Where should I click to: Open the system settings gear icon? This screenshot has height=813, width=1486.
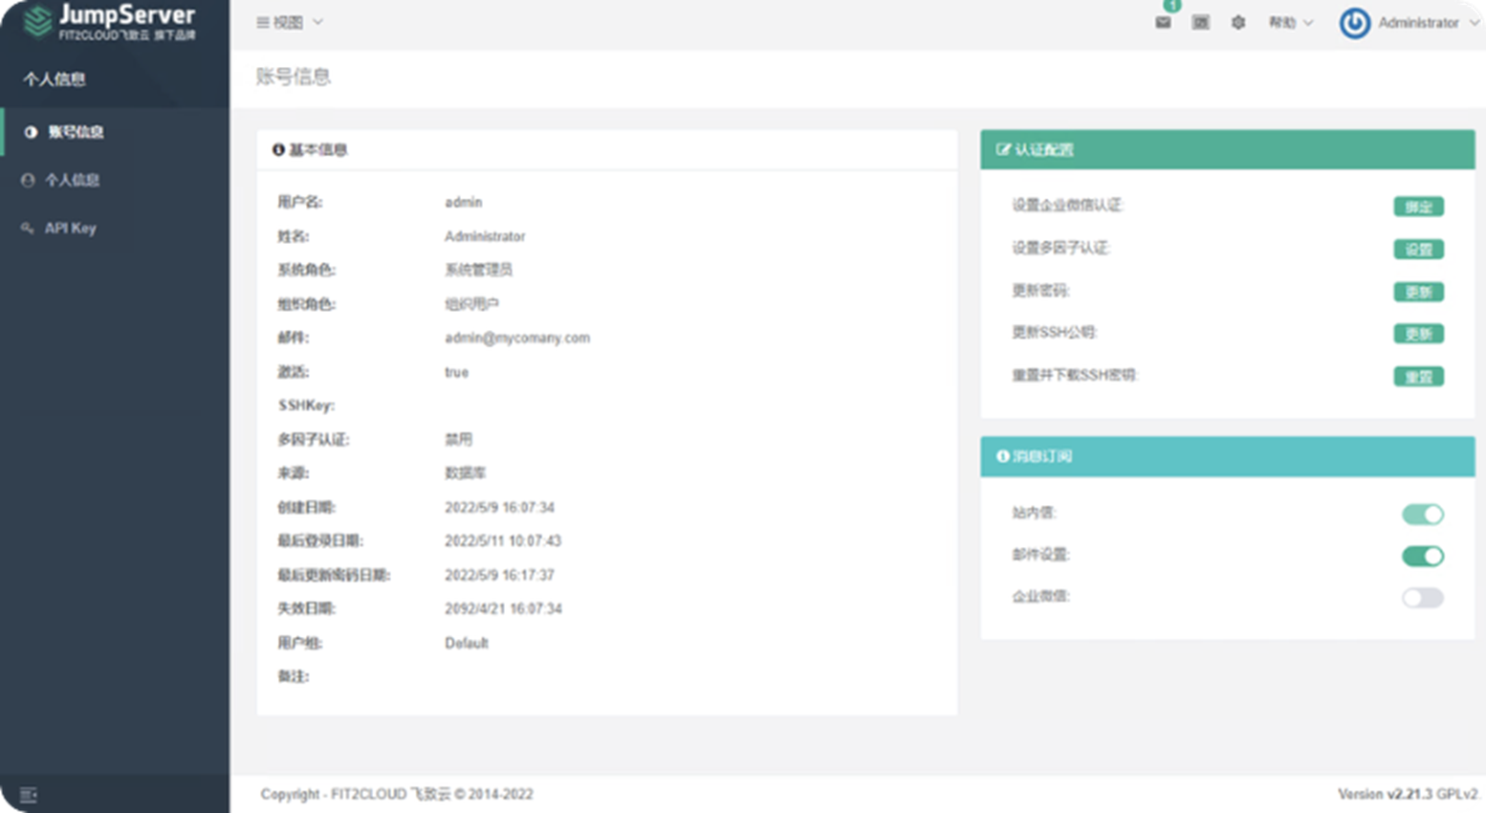(1238, 22)
